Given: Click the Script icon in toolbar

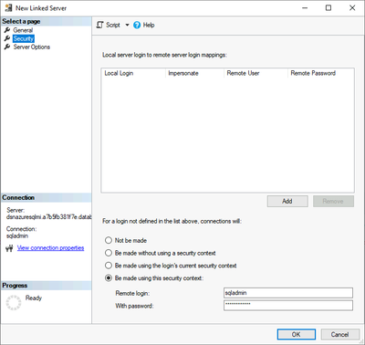Looking at the screenshot, I should 99,25.
